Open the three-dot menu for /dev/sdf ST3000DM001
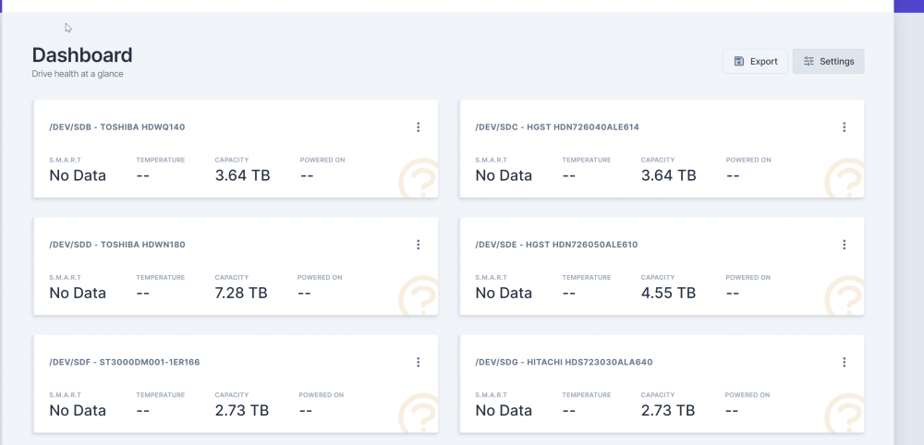The width and height of the screenshot is (924, 445). tap(418, 362)
